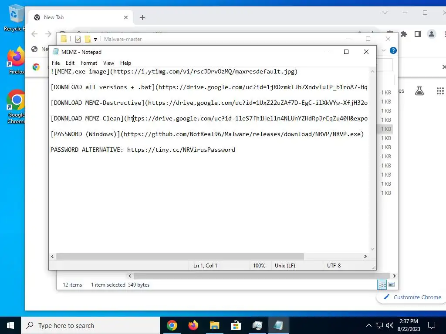Open the Help menu in Notepad

[x=125, y=63]
